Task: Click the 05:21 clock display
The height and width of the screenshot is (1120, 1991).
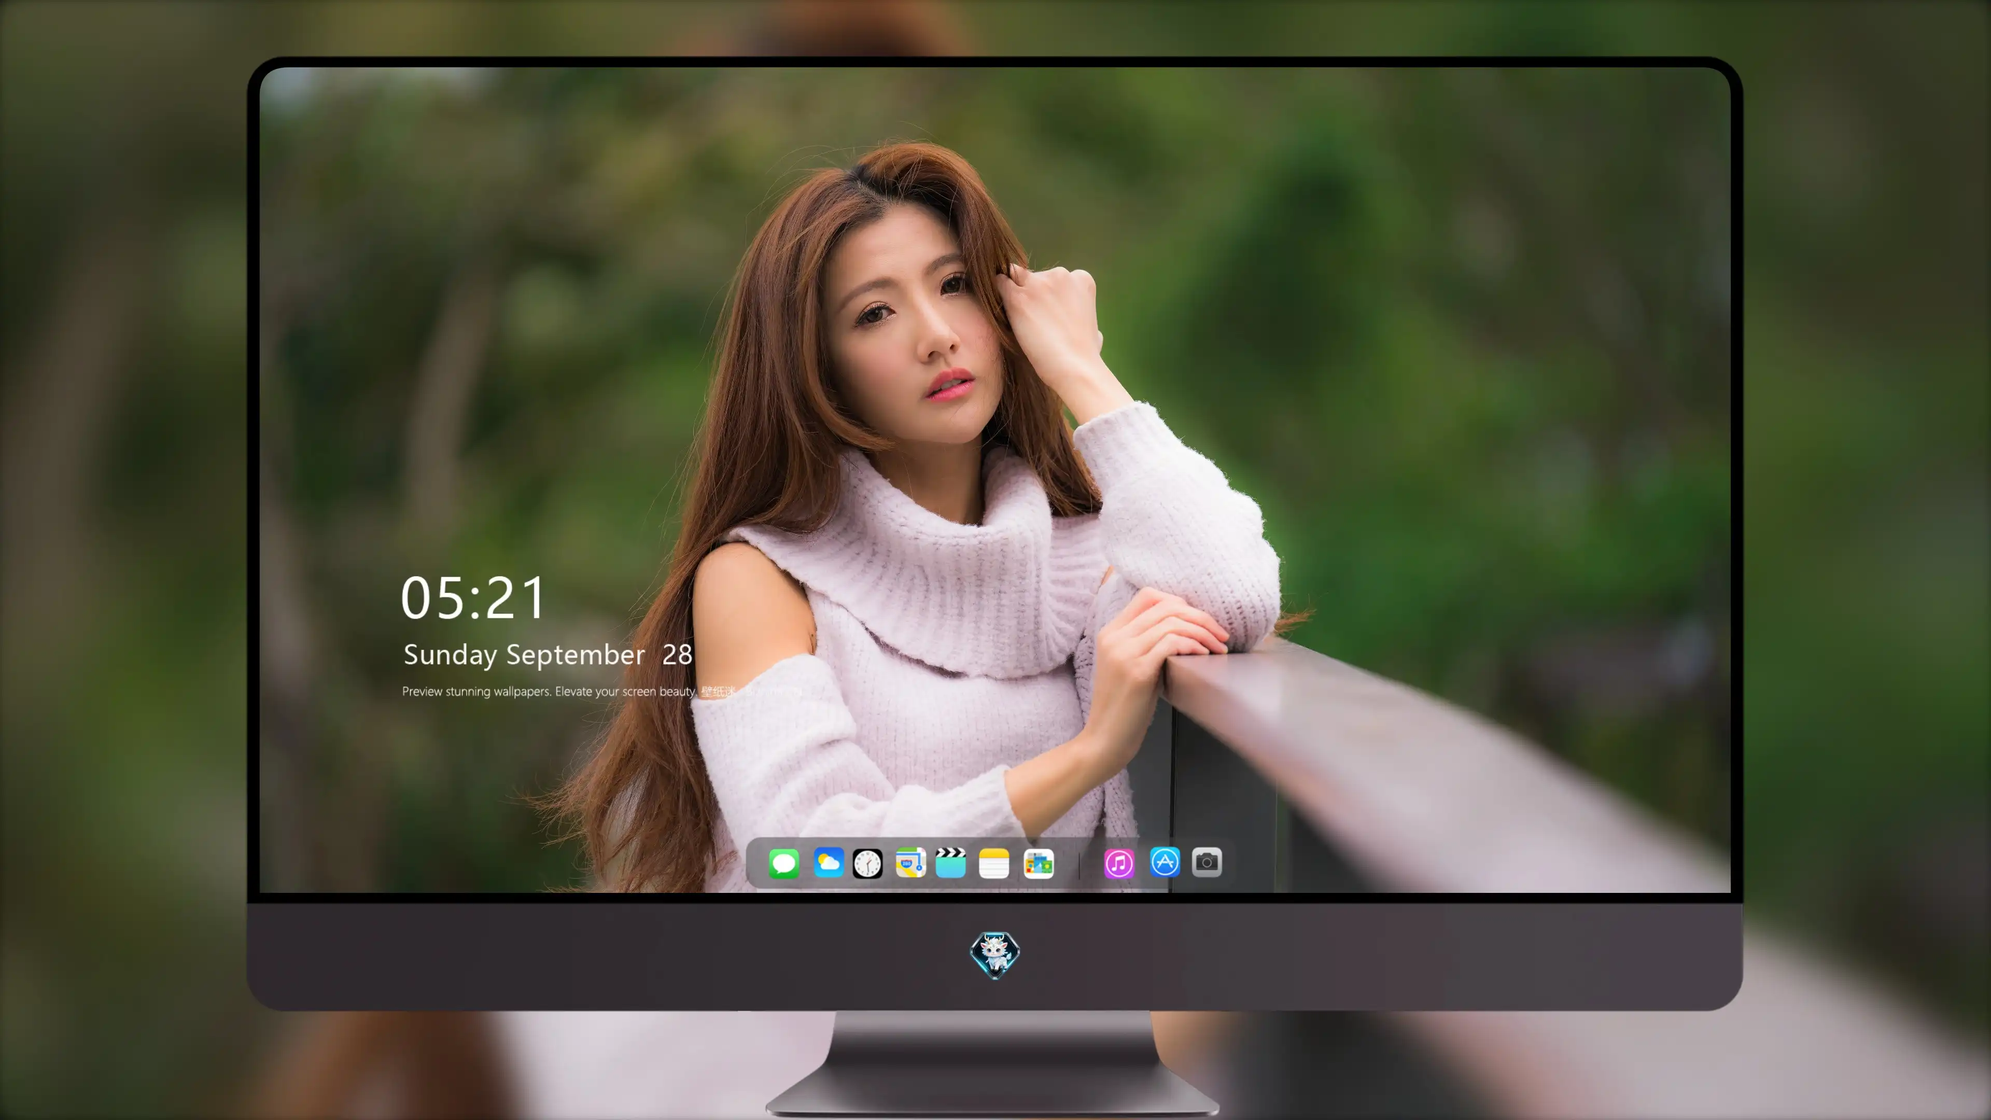Action: click(473, 598)
